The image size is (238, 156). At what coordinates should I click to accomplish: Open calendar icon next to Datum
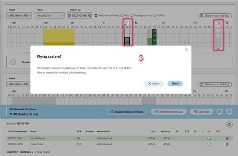click(x=79, y=10)
